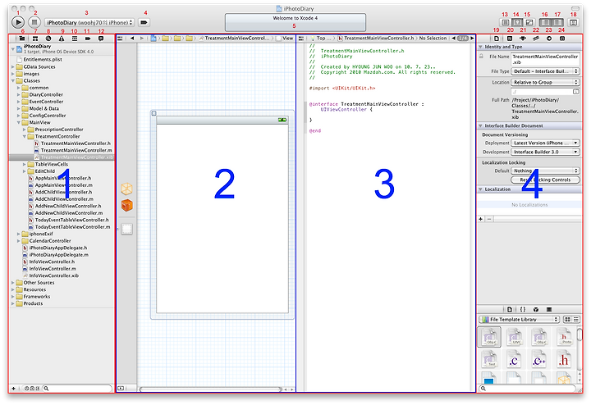Select the File's Owner placeholder cube

pos(127,189)
